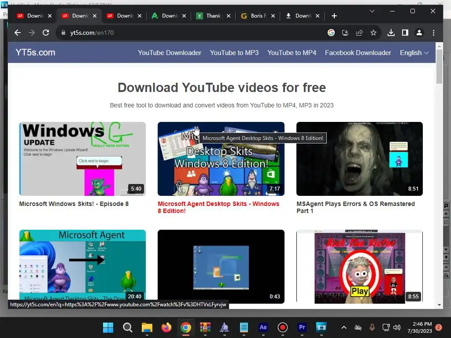Image resolution: width=451 pixels, height=338 pixels.
Task: Click the microphone tray icon
Action: point(372,327)
